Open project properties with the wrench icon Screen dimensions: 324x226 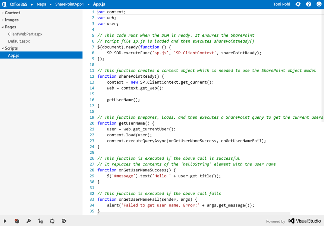click(28, 221)
